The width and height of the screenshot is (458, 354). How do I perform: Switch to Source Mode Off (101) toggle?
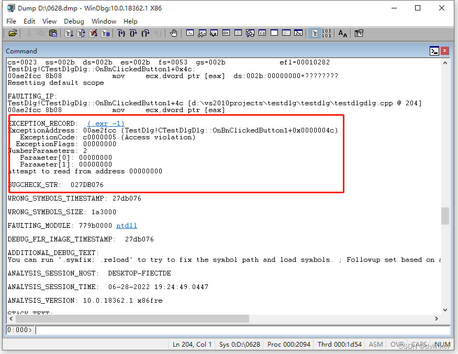[326, 34]
